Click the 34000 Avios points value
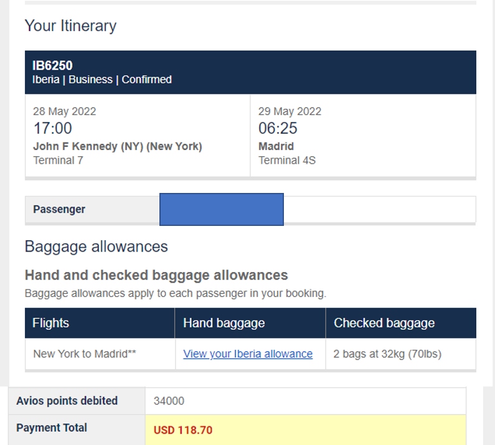This screenshot has width=495, height=445. (x=169, y=401)
